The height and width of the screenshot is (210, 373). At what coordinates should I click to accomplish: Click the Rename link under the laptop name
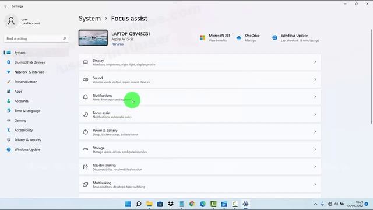(118, 44)
